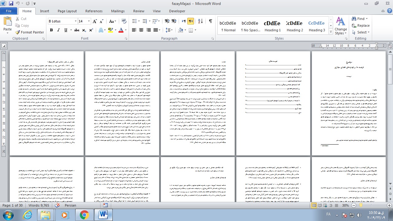This screenshot has height=221, width=393.
Task: Click the Clear Formatting icon
Action: [x=124, y=21]
